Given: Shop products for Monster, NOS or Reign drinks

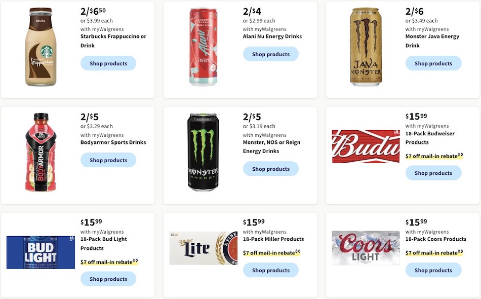Looking at the screenshot, I should tap(271, 169).
